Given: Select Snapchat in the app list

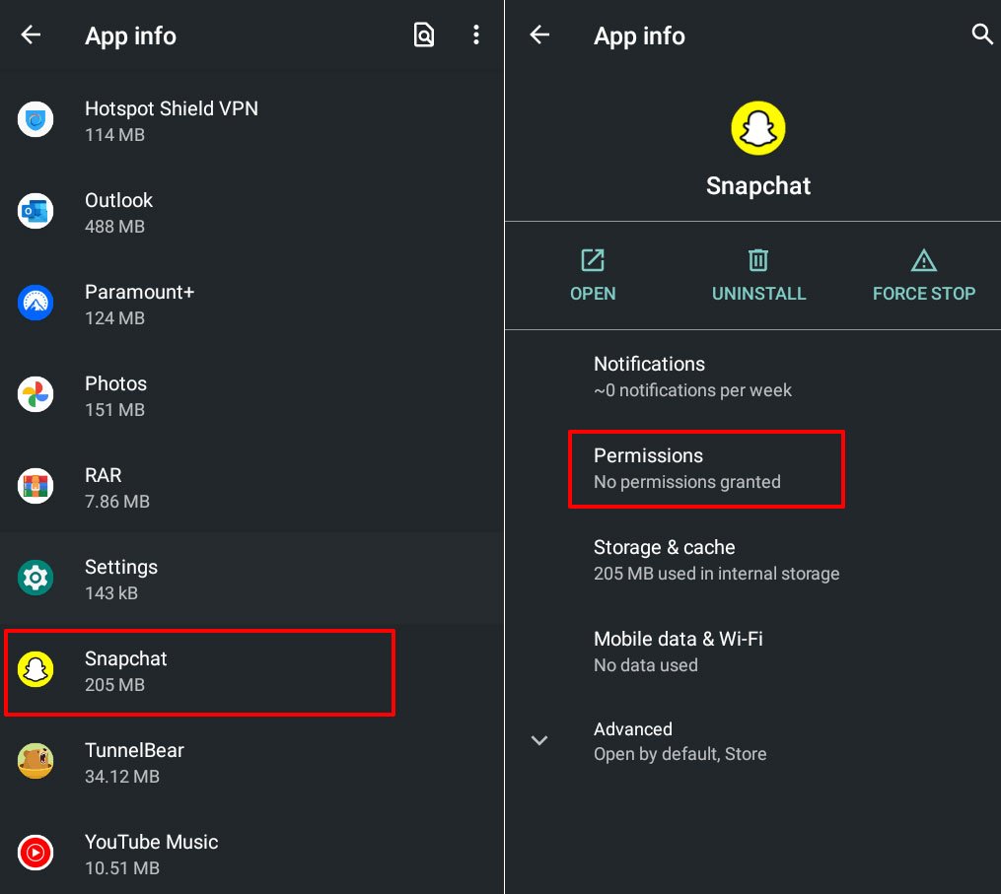Looking at the screenshot, I should [199, 671].
